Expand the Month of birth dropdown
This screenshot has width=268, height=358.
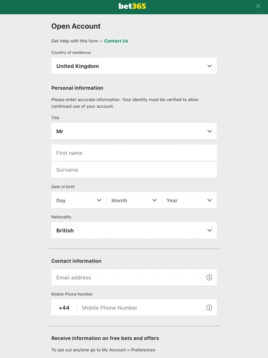tap(134, 200)
